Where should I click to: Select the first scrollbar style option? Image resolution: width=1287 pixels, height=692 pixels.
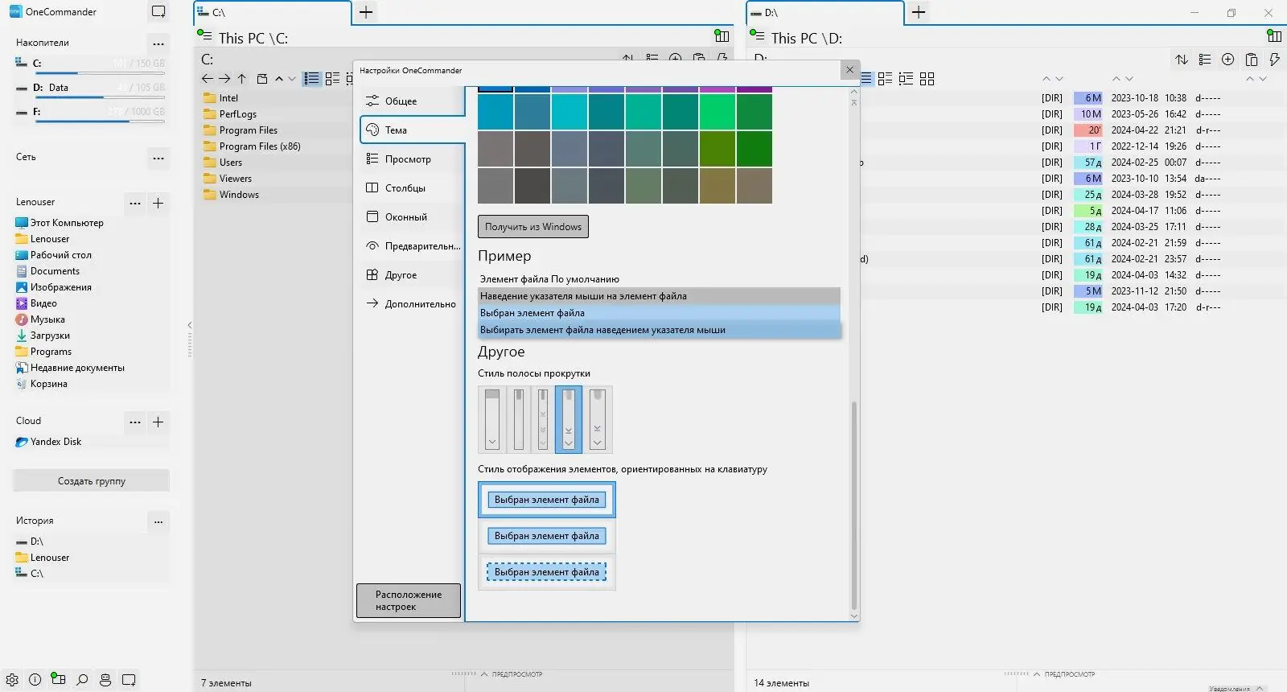[492, 419]
